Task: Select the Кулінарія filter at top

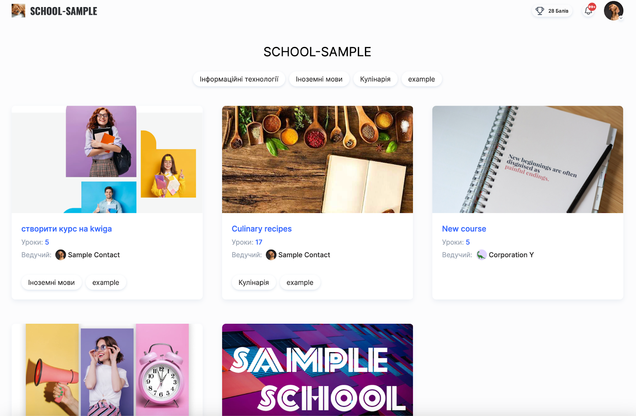Action: (x=375, y=79)
